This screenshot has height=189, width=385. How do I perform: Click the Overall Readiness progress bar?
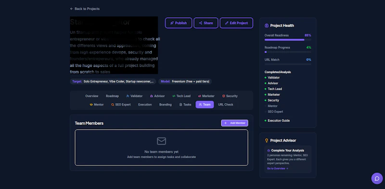[288, 40]
